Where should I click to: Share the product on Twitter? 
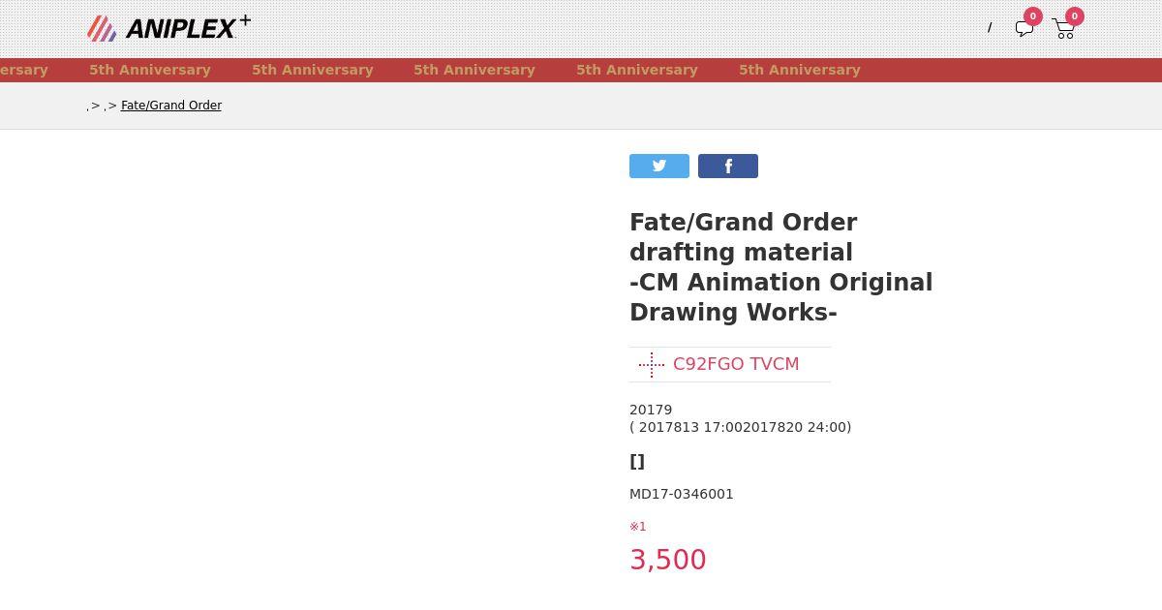tap(659, 166)
